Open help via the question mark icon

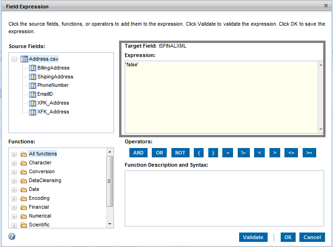click(x=12, y=236)
